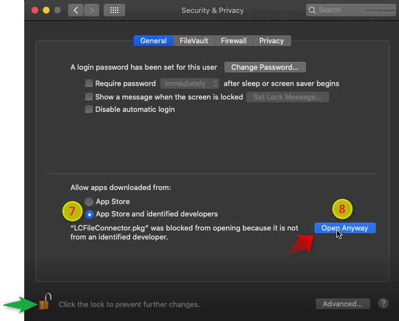
Task: Click the padlock to prevent changes
Action: 45,301
